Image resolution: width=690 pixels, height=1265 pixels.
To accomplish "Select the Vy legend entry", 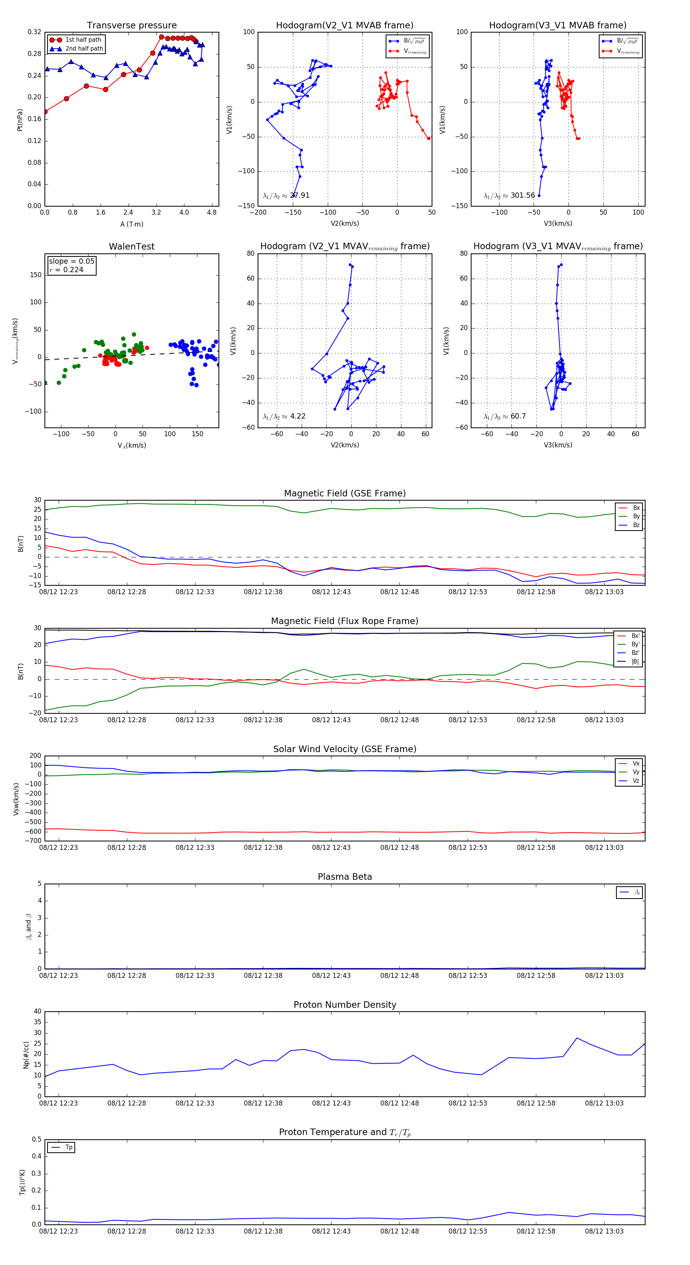I will coord(629,772).
